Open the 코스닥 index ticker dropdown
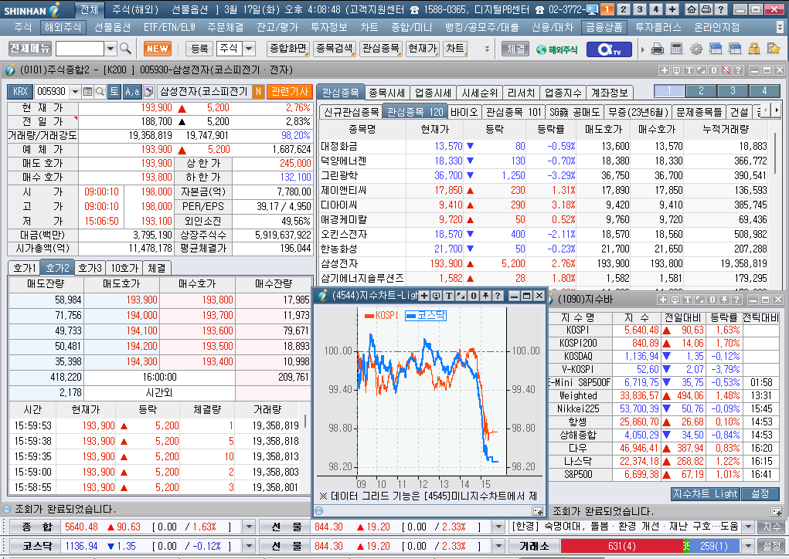This screenshot has height=559, width=789. click(x=249, y=546)
